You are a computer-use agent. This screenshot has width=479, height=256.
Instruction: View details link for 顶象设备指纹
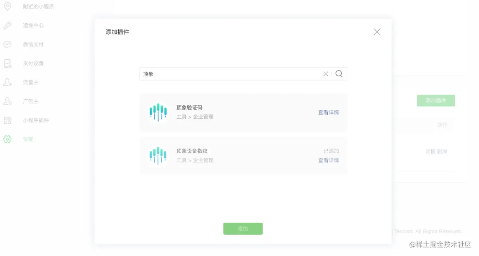(329, 160)
